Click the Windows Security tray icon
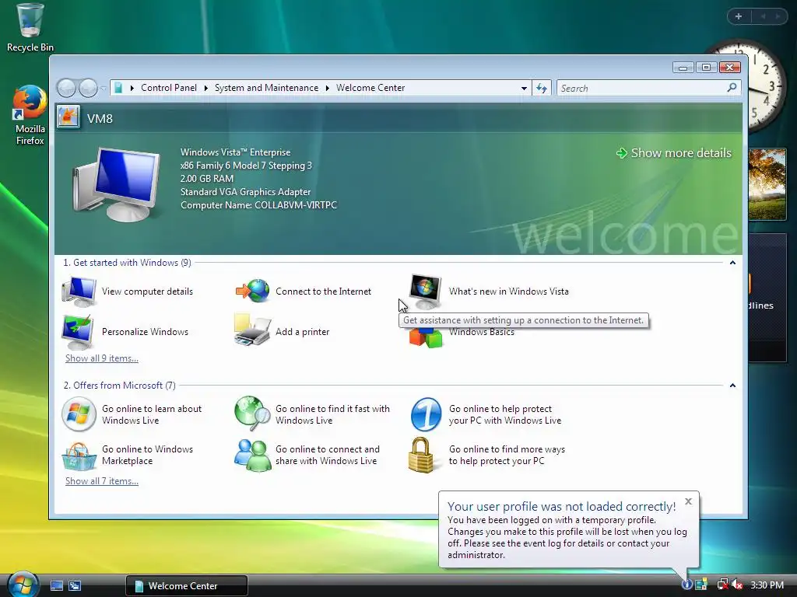 pyautogui.click(x=701, y=585)
